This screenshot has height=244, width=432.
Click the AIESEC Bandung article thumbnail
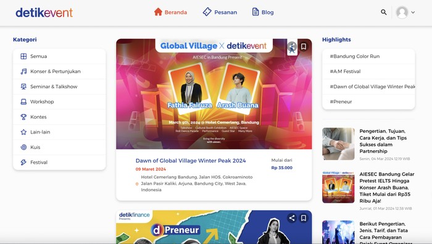click(338, 187)
